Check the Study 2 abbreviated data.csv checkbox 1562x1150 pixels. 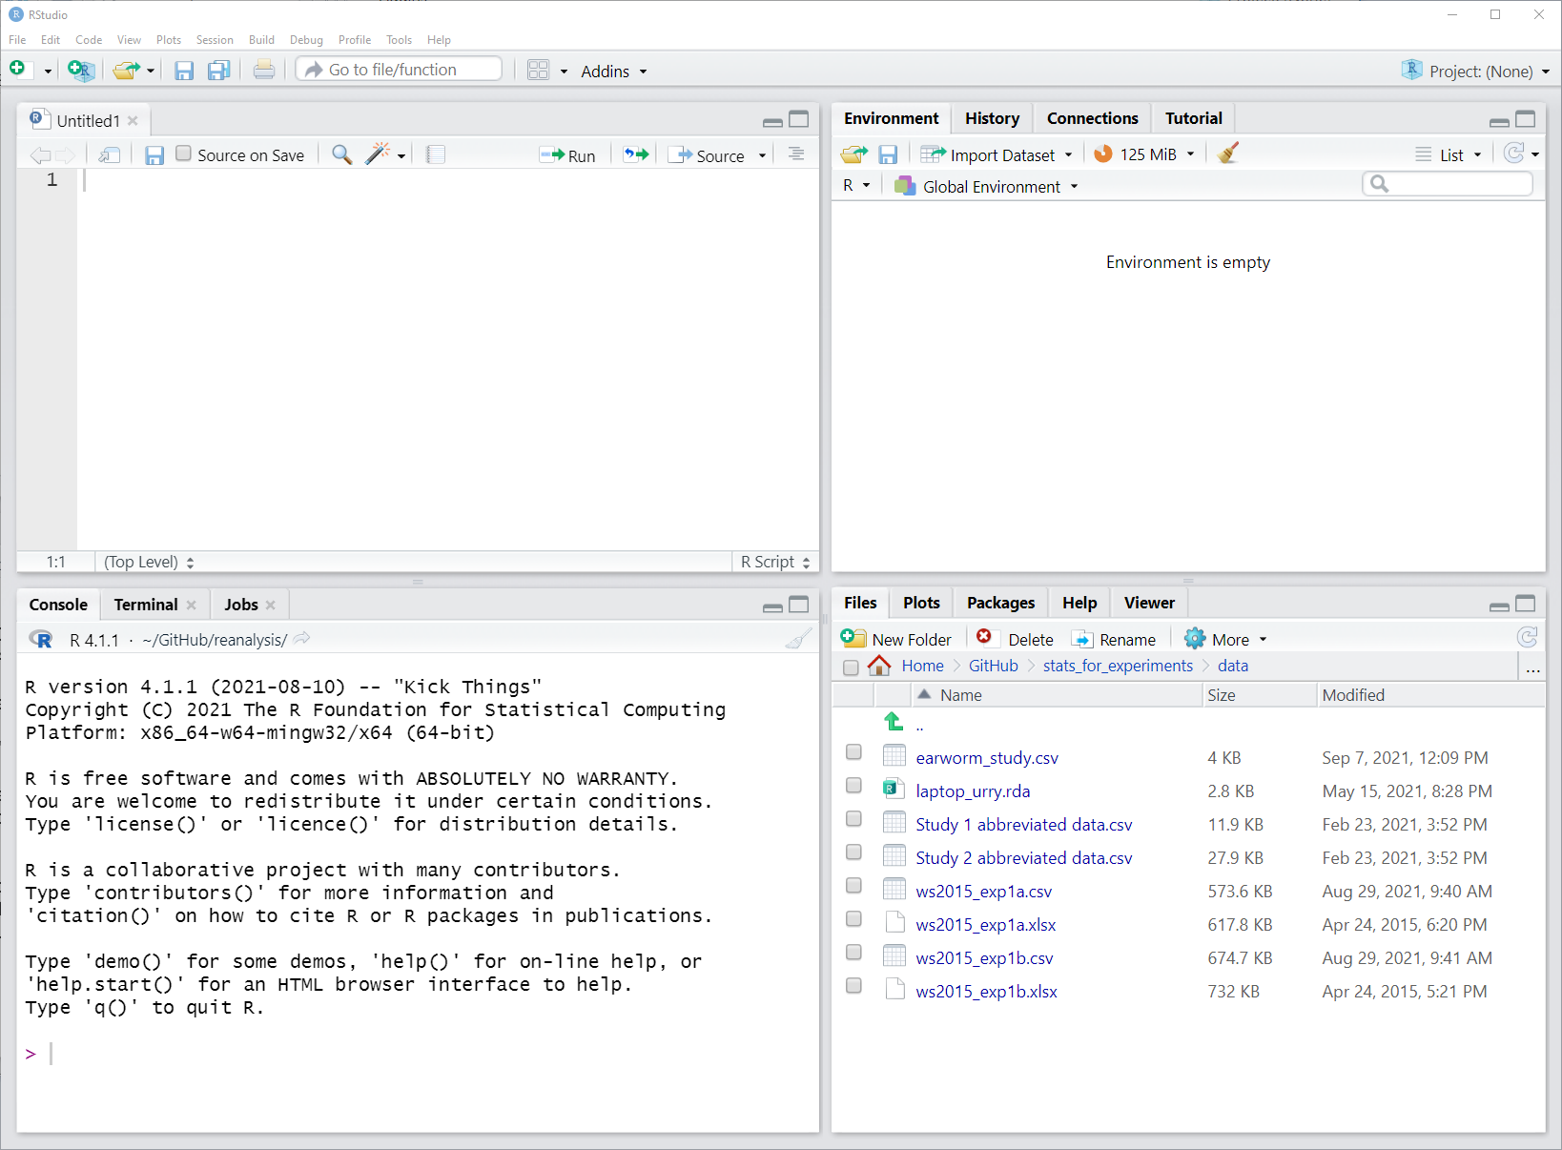(x=853, y=852)
